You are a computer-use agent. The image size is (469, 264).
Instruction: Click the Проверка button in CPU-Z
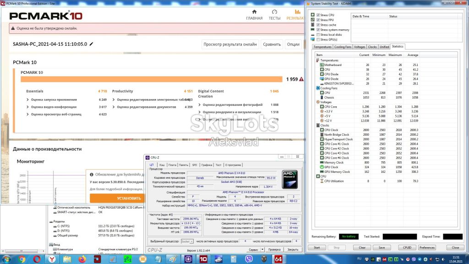pyautogui.click(x=274, y=249)
